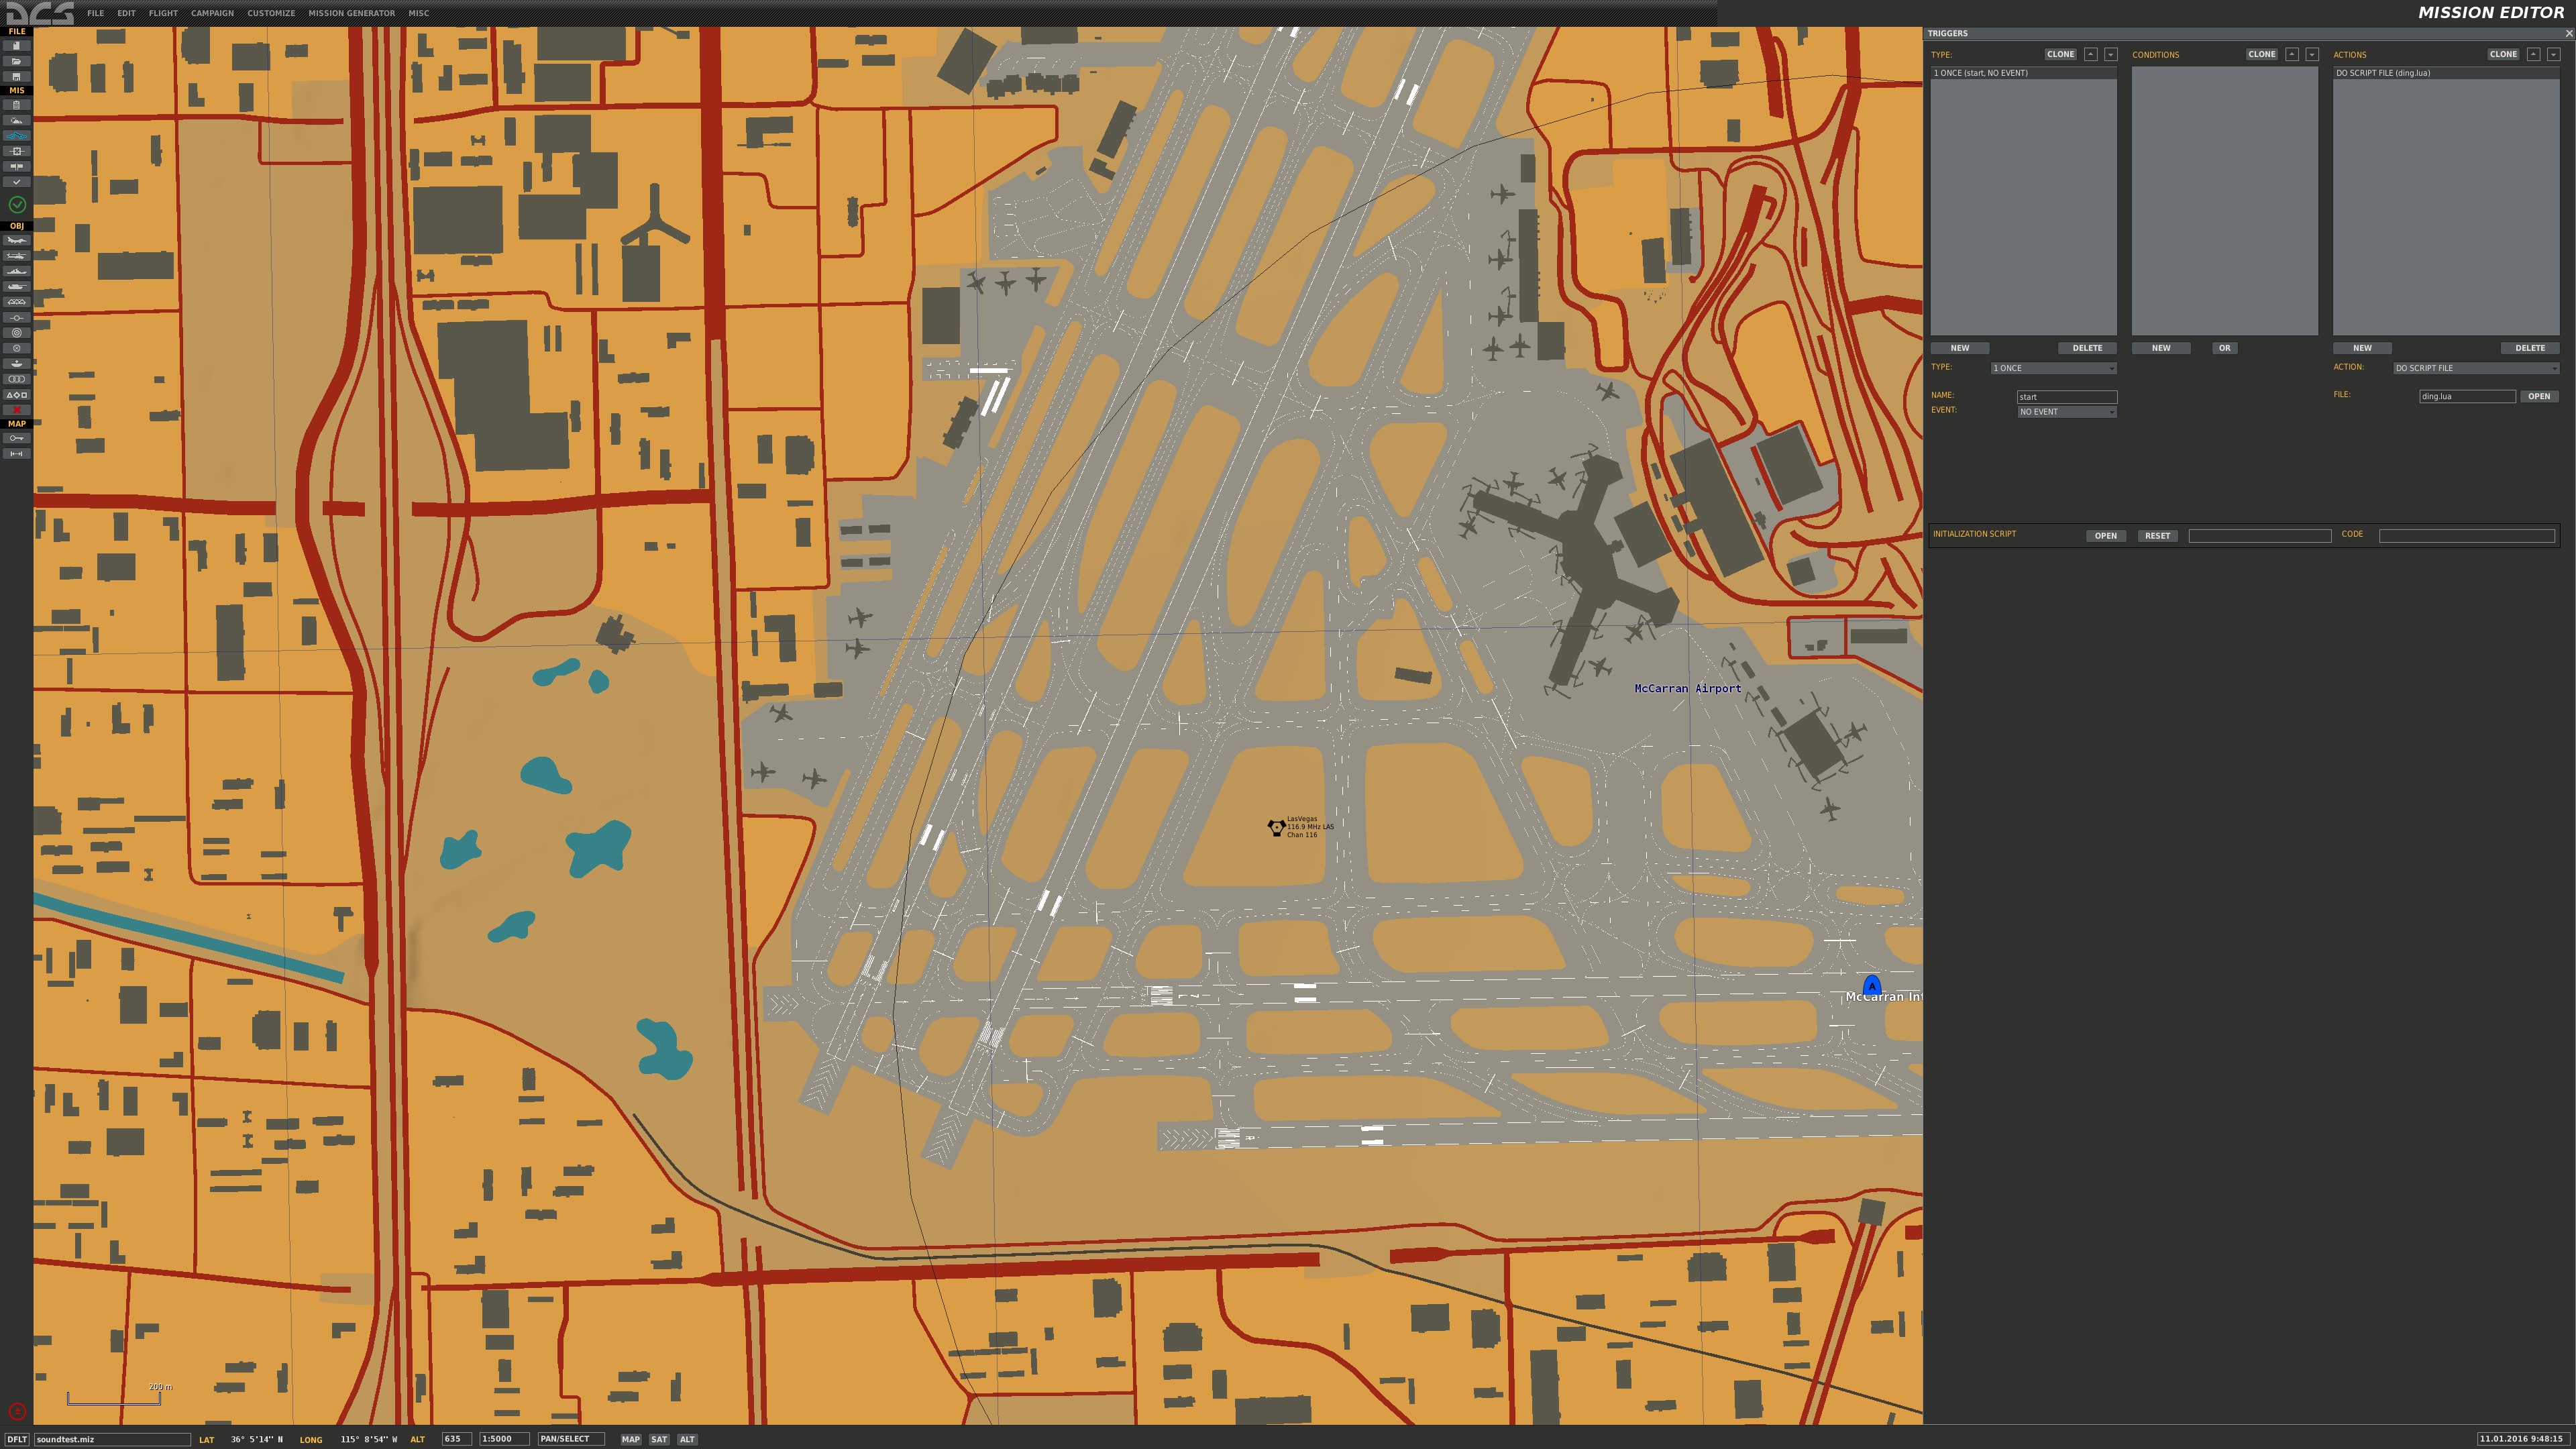Screen dimensions: 2576x1449
Task: Open the mission options checkmark icon
Action: coord(16,182)
